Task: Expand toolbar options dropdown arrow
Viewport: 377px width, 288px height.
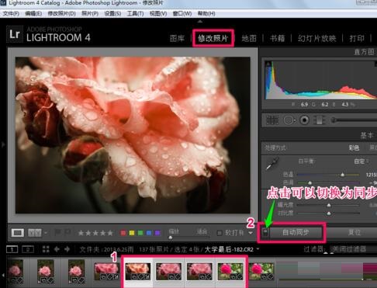Action: tap(251, 233)
